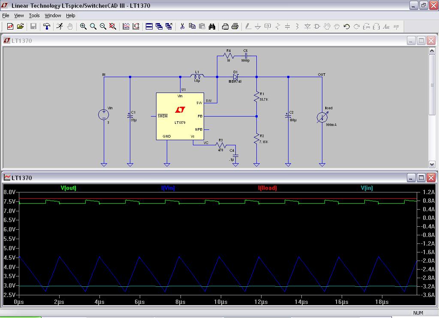Minimize the LT1370 schematic window

[411, 41]
